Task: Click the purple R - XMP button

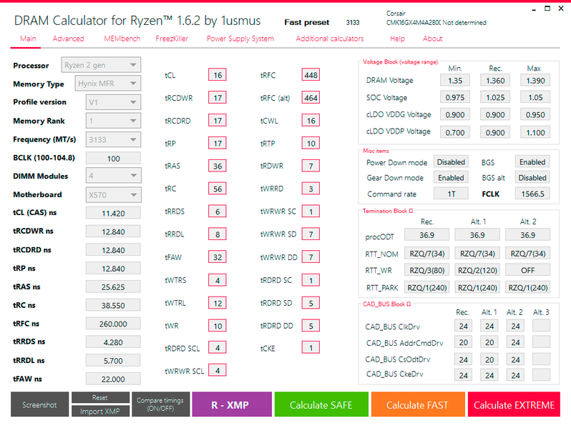Action: (x=232, y=404)
